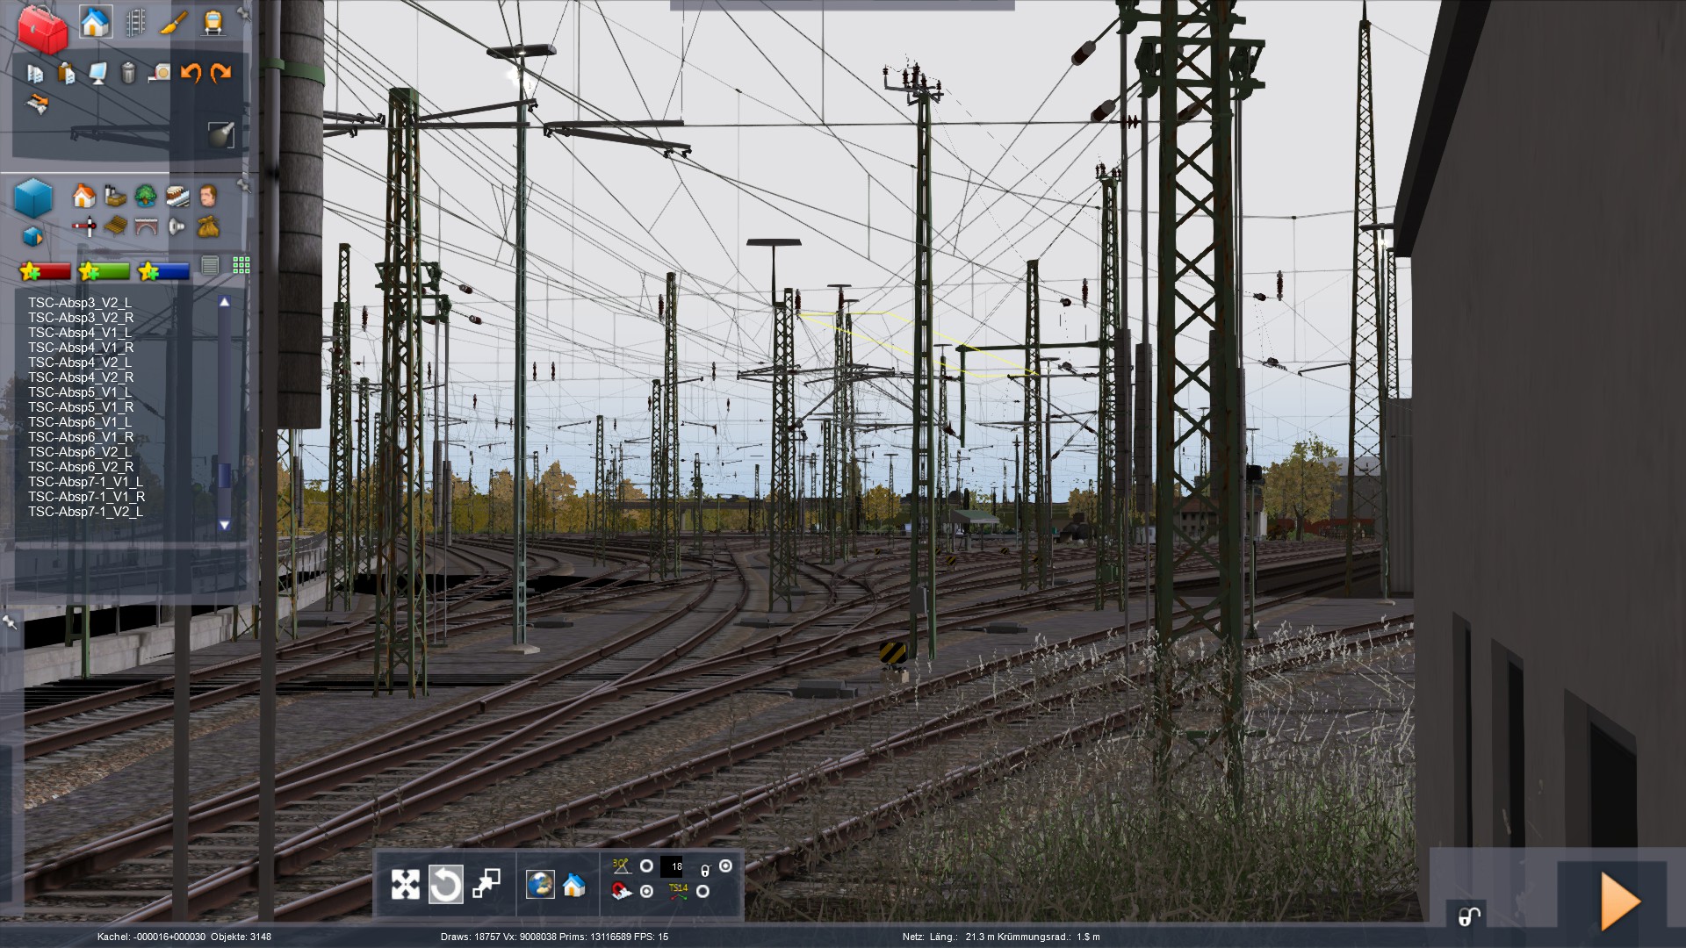Screen dimensions: 1686x948
Task: Open the Object tools tab (house icon)
Action: (x=95, y=23)
